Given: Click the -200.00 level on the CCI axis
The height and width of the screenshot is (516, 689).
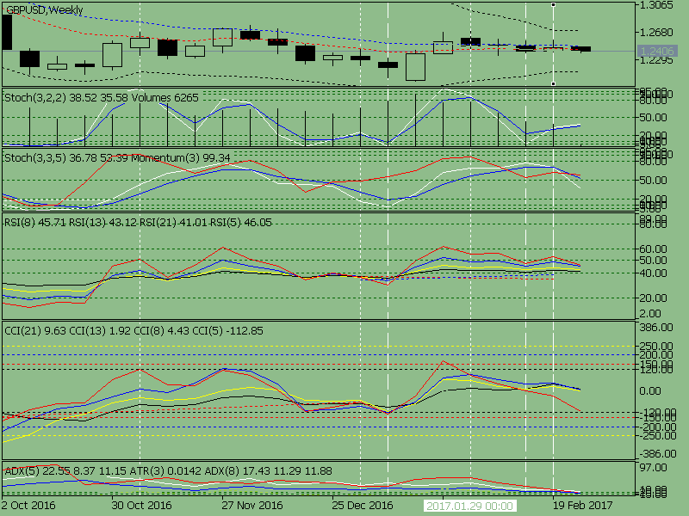Looking at the screenshot, I should (656, 427).
